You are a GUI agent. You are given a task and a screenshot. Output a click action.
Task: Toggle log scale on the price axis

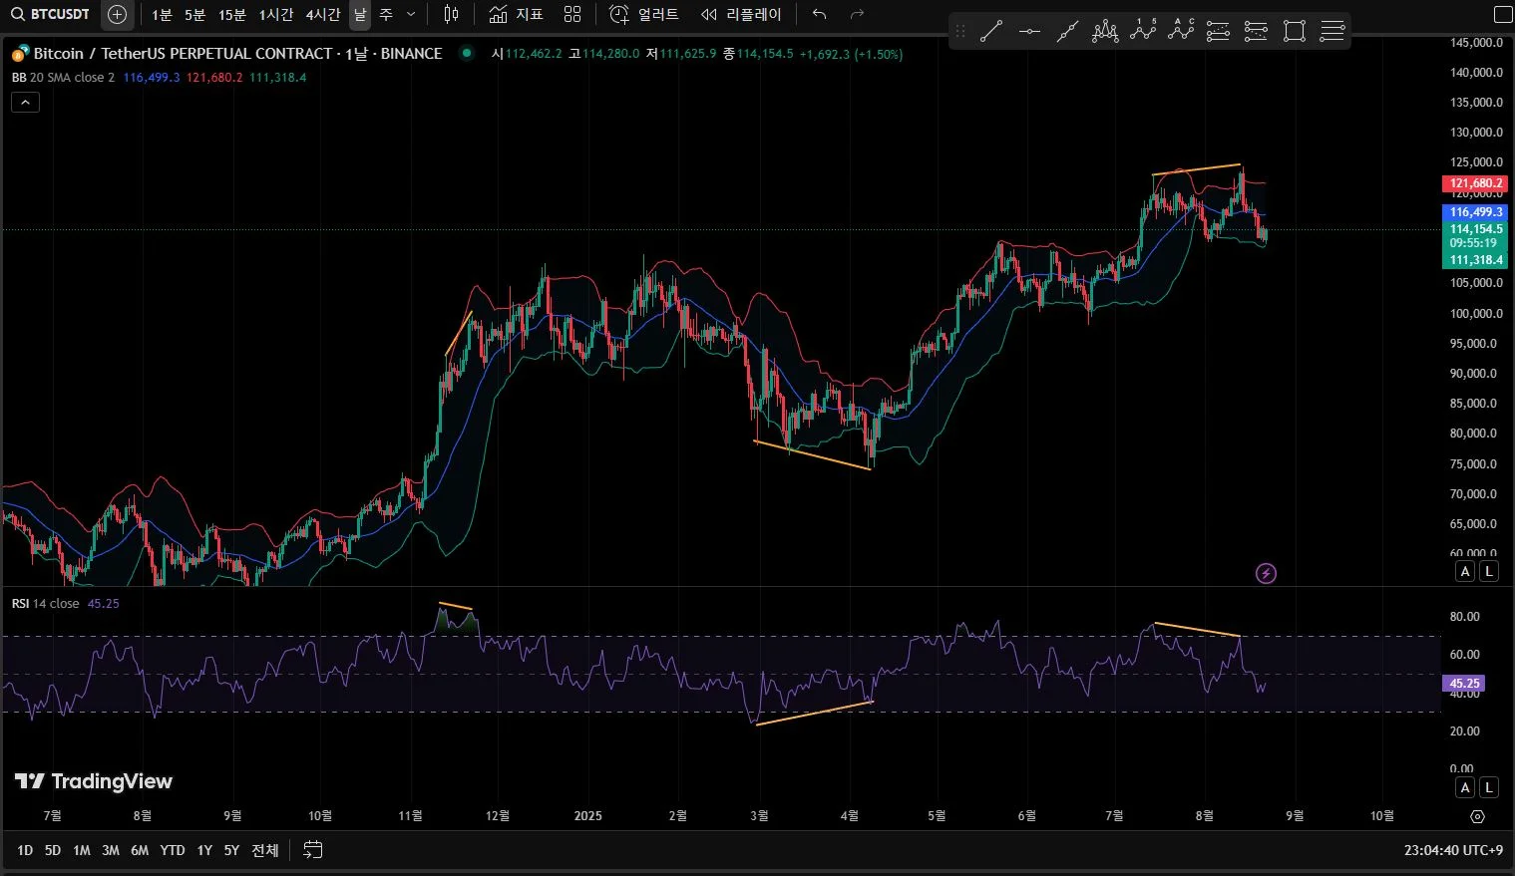click(x=1488, y=571)
